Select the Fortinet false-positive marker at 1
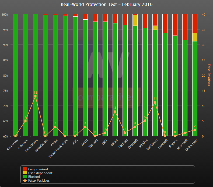Screen dimensions: 213x187 pos(125,133)
